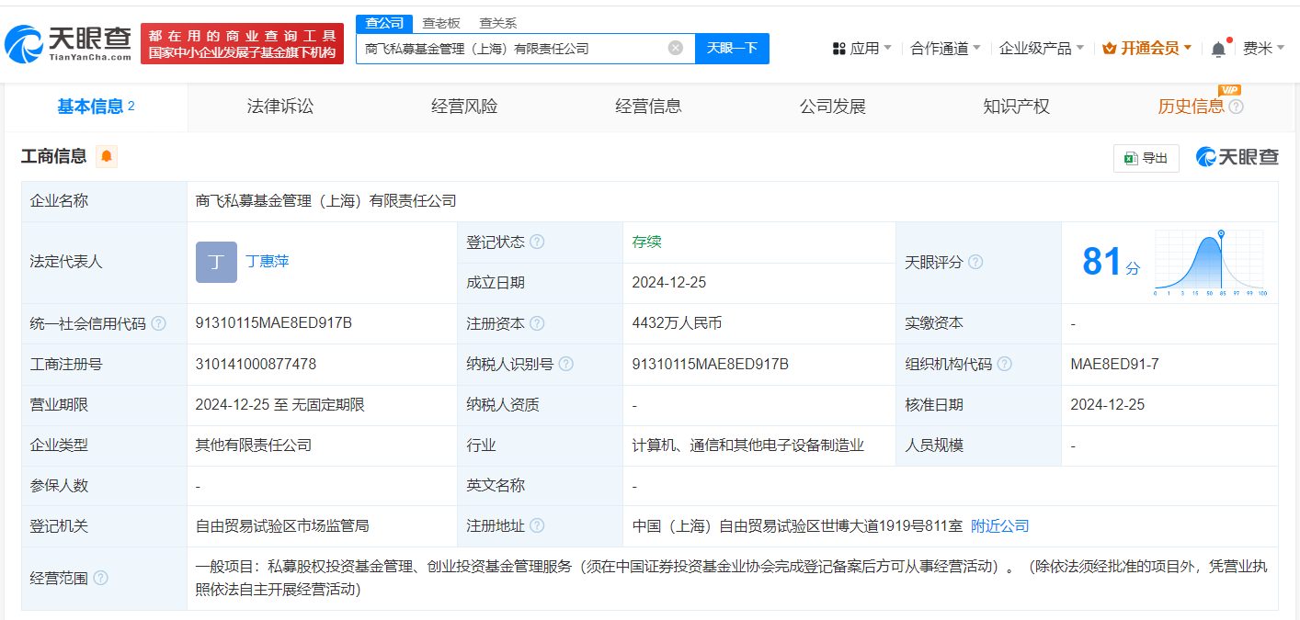Open the 费米 user account menu
Image resolution: width=1300 pixels, height=620 pixels.
point(1263,49)
